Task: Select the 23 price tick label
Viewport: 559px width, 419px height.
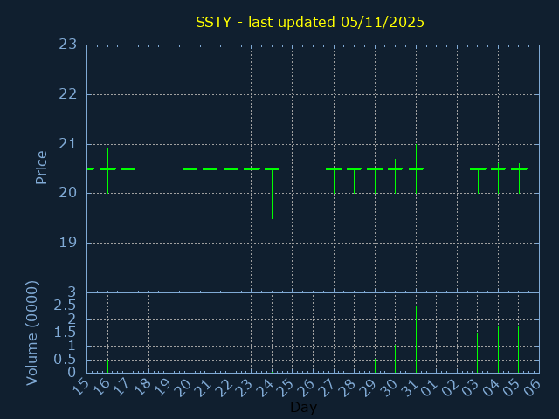Action: [x=67, y=45]
